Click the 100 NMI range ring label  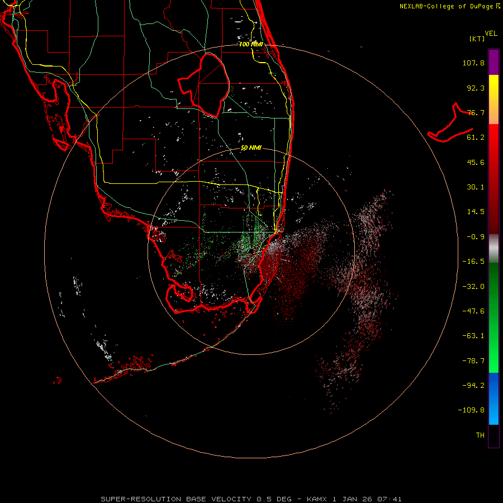point(251,44)
